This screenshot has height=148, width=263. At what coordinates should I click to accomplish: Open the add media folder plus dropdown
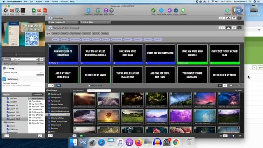(x=50, y=136)
